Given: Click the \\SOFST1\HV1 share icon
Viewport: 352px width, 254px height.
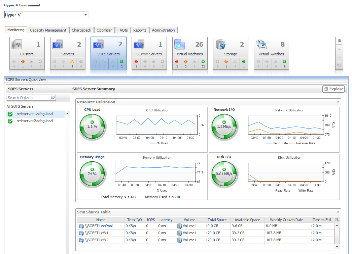Looking at the screenshot, I should point(81,233).
